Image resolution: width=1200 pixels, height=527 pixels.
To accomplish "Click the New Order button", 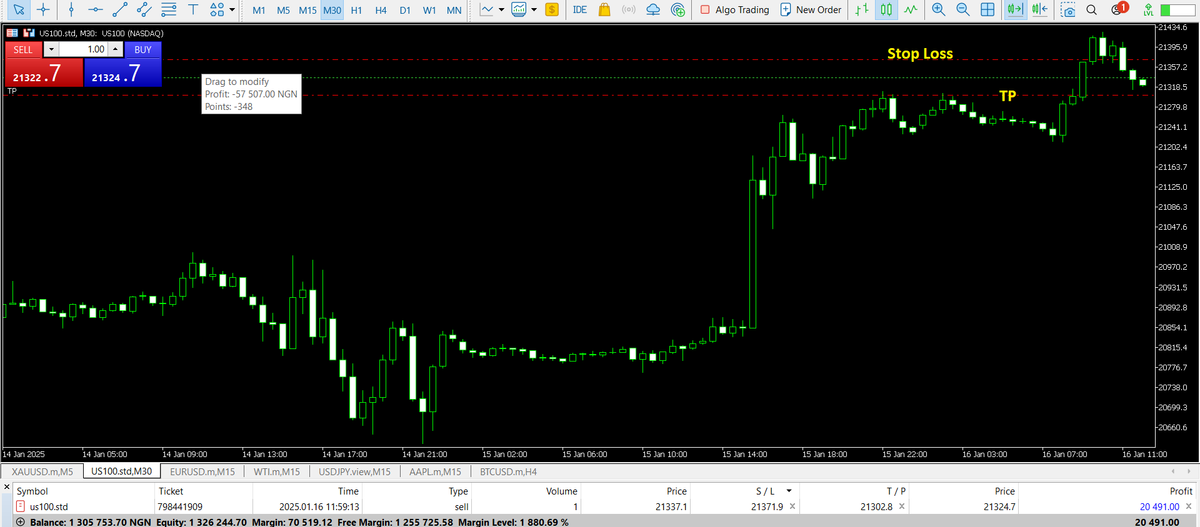I will click(x=811, y=9).
